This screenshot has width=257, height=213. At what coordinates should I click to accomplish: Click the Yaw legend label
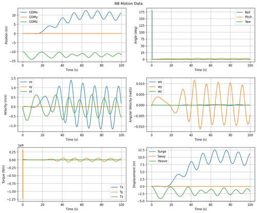point(248,22)
